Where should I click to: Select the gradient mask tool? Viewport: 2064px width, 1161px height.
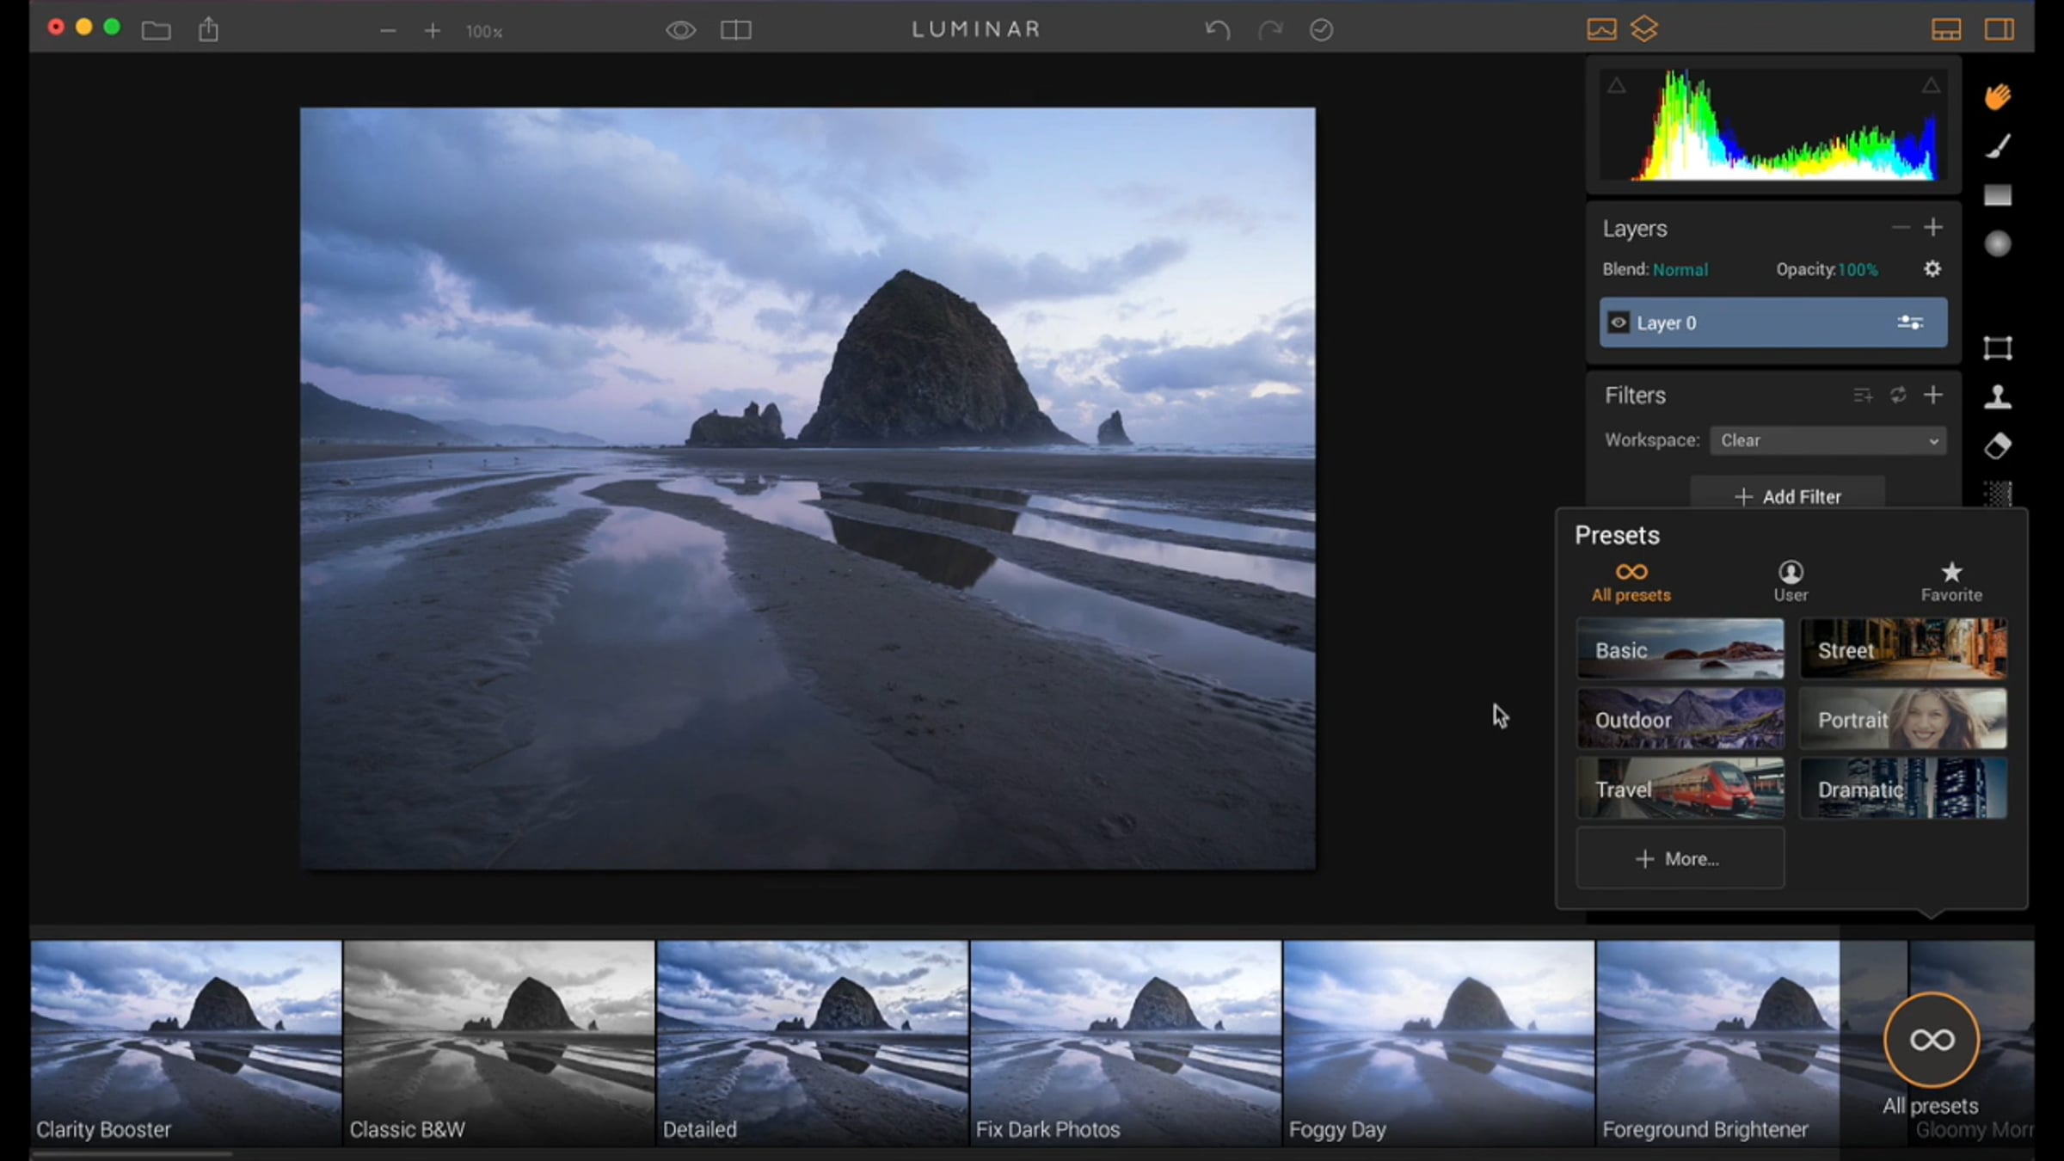click(1998, 195)
